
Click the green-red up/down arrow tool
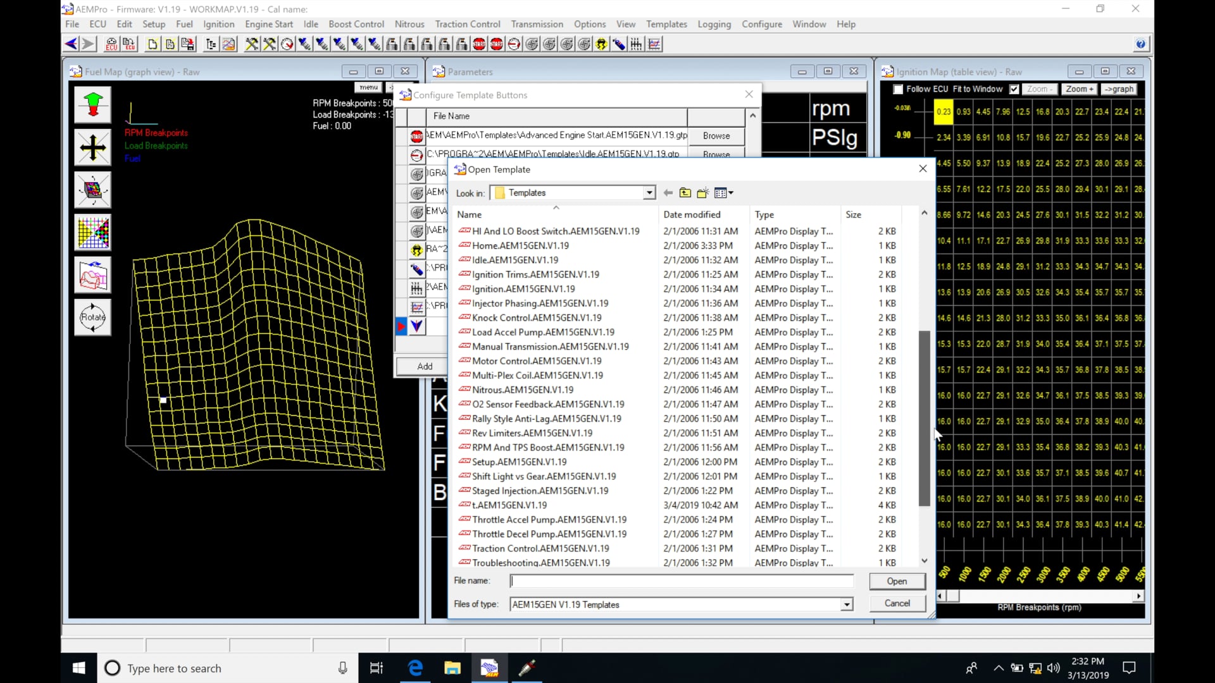[92, 105]
